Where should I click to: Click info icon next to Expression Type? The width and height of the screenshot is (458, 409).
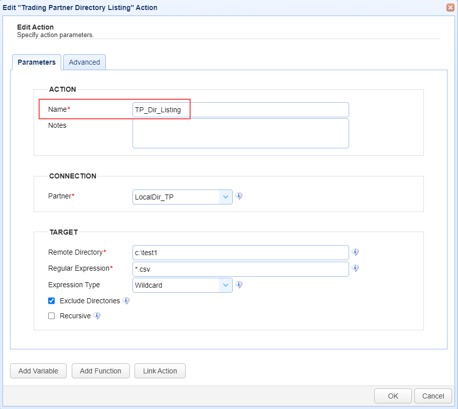pos(239,285)
